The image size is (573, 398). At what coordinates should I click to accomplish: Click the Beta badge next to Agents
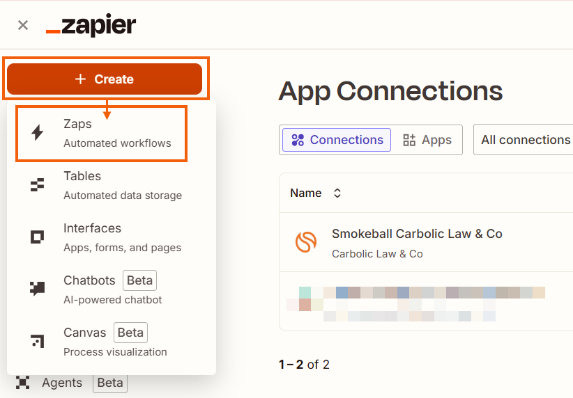[110, 383]
